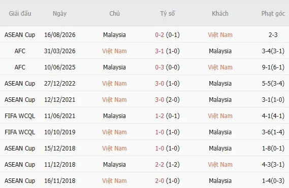Click the Giải đấu column header
289x188 pixels.
click(x=20, y=13)
